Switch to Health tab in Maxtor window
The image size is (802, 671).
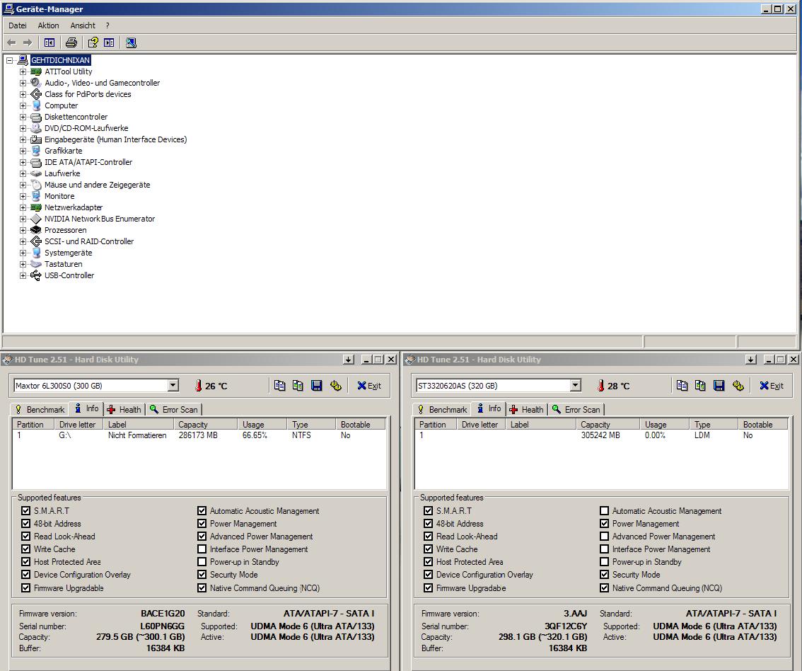[124, 409]
